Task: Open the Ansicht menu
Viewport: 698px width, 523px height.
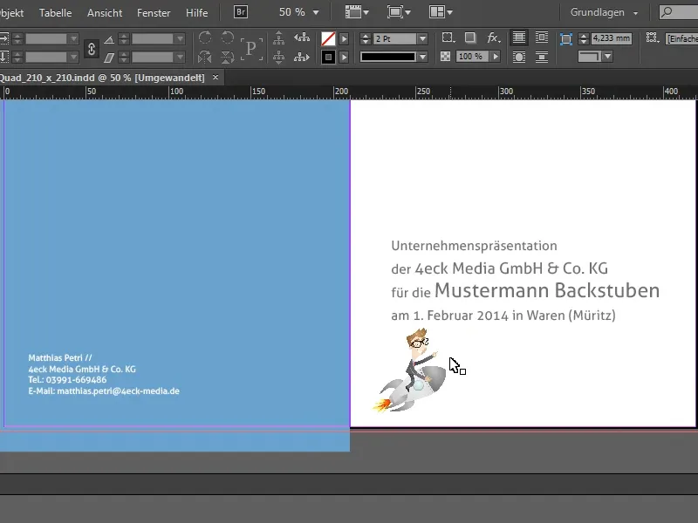Action: (105, 13)
